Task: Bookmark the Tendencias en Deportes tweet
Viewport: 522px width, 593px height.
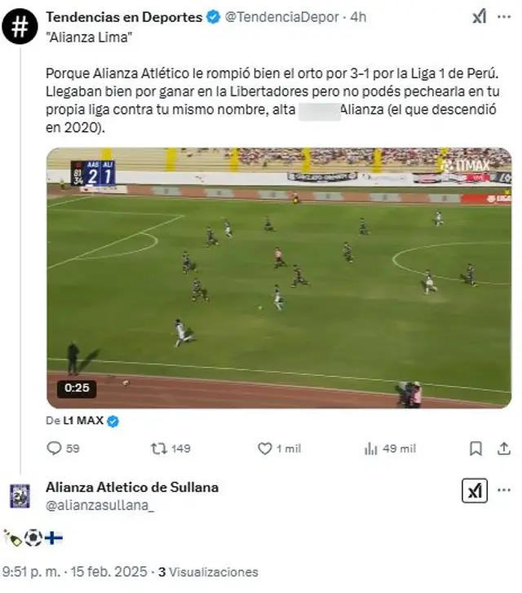Action: 476,449
